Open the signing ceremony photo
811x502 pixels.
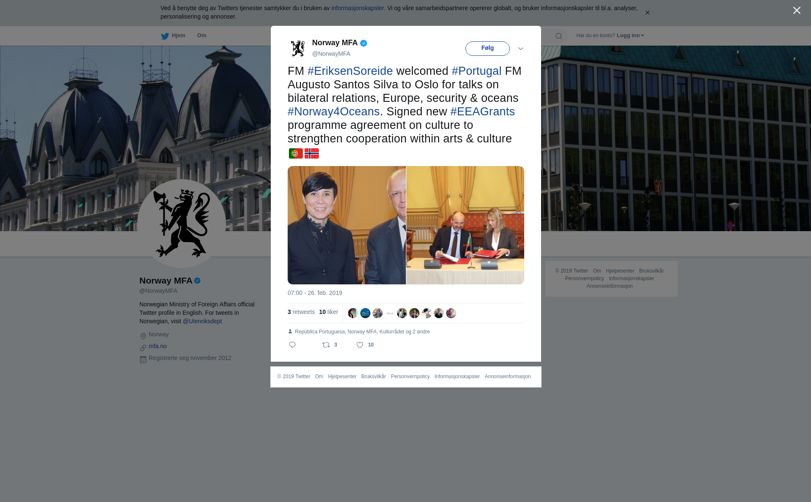click(465, 225)
